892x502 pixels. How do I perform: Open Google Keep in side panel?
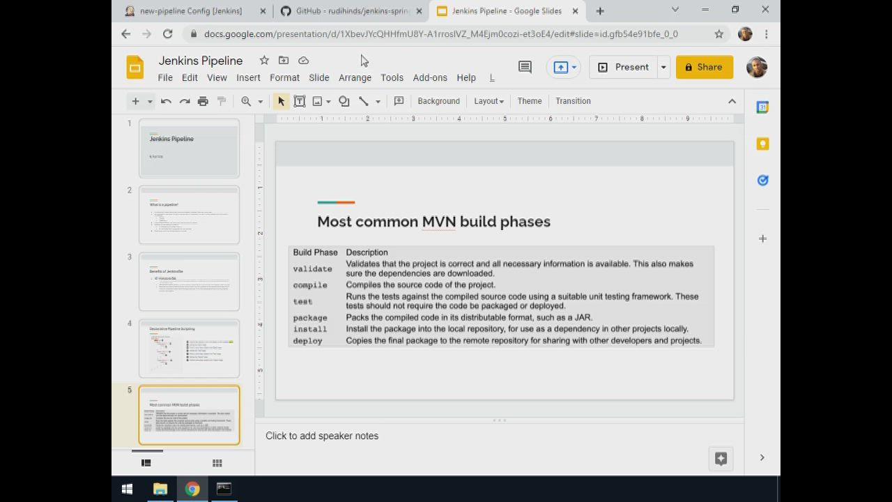click(762, 144)
